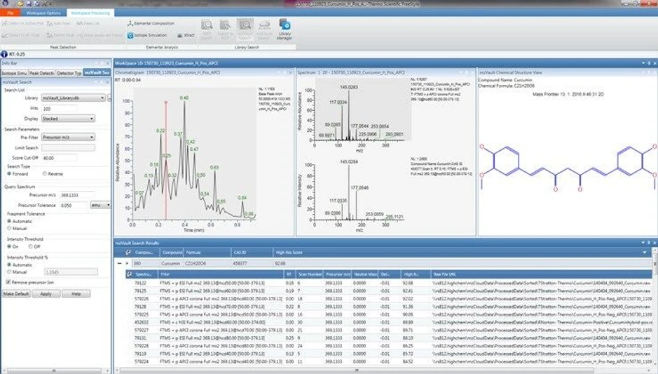Open the precursor tolerance unit dropdown amu
This screenshot has width=658, height=374.
pyautogui.click(x=101, y=205)
